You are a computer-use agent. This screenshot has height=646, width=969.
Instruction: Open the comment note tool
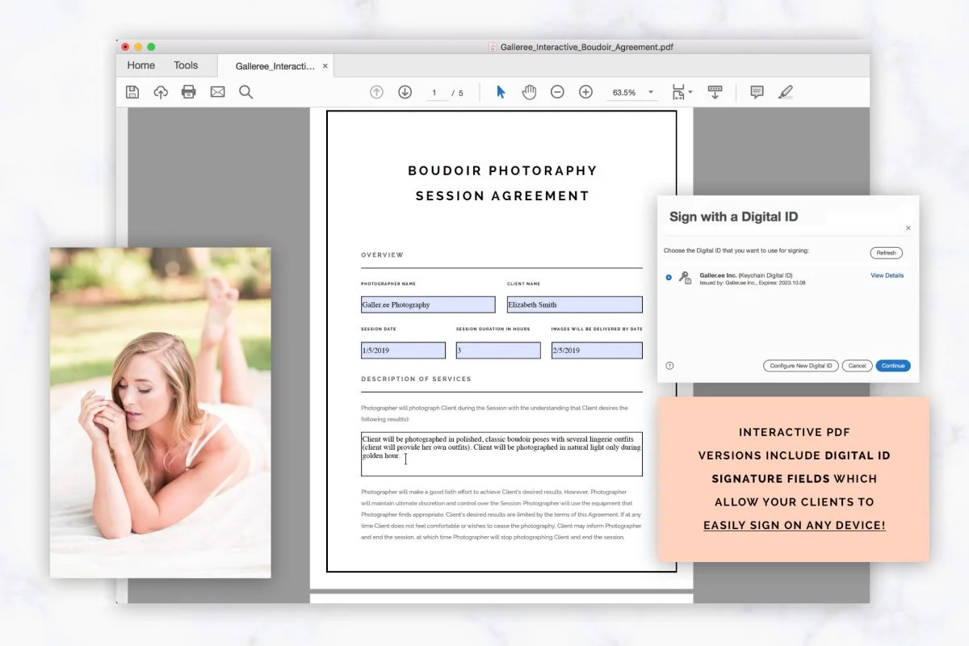[757, 92]
